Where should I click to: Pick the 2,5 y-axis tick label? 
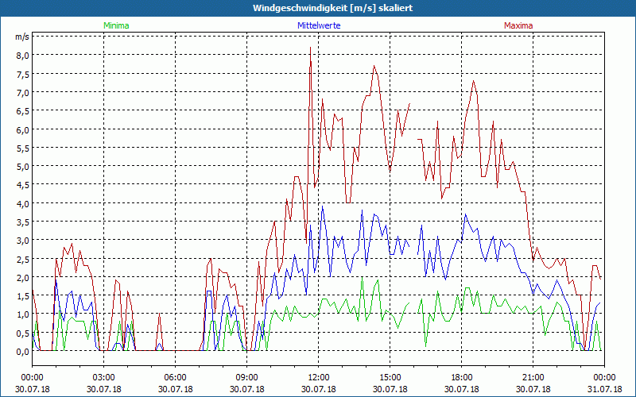click(x=21, y=259)
